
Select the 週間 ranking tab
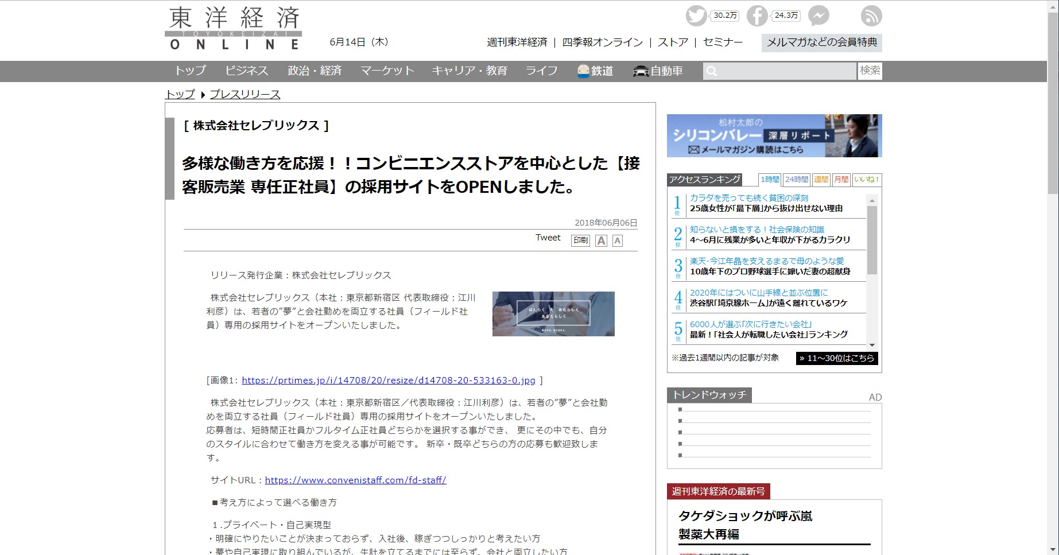click(821, 180)
